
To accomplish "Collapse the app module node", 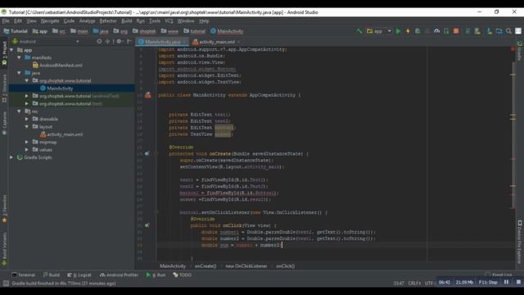I will 11,50.
